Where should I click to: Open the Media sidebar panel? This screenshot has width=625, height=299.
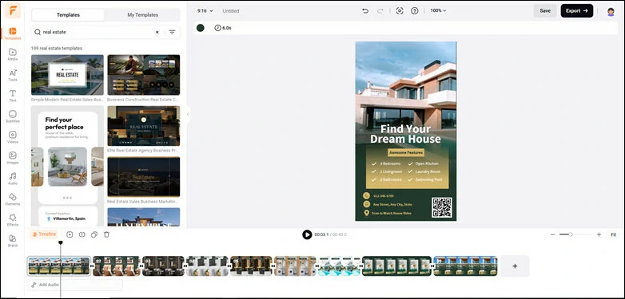point(13,54)
